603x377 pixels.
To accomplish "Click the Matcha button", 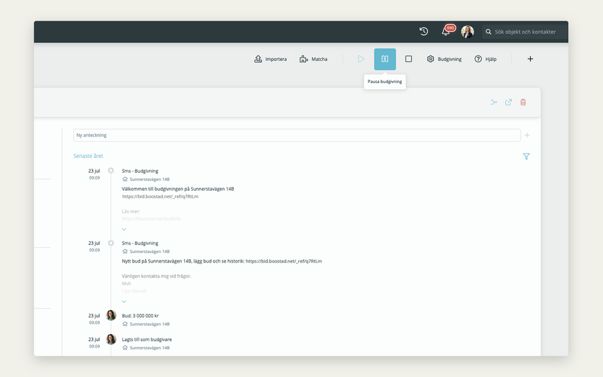I will [314, 59].
